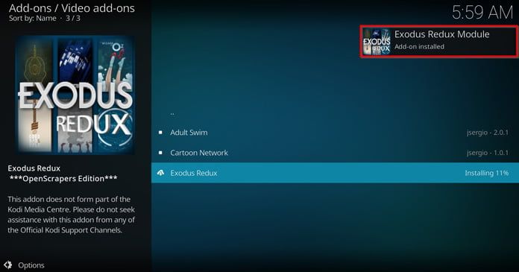Click the 'Sort by: Name' label
Image resolution: width=519 pixels, height=272 pixels.
pyautogui.click(x=33, y=18)
